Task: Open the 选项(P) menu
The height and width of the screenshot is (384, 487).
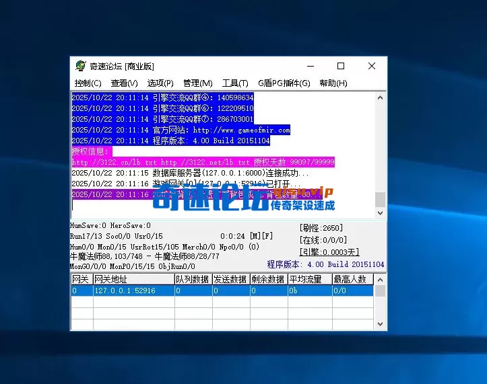Action: (x=160, y=83)
